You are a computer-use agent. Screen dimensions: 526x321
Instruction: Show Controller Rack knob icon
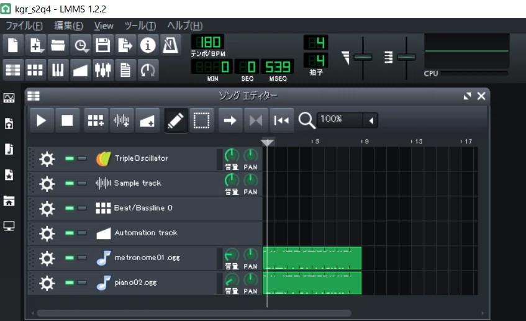(x=148, y=70)
